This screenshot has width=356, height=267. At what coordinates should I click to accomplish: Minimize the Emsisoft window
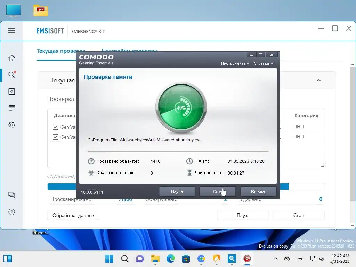[x=321, y=29]
